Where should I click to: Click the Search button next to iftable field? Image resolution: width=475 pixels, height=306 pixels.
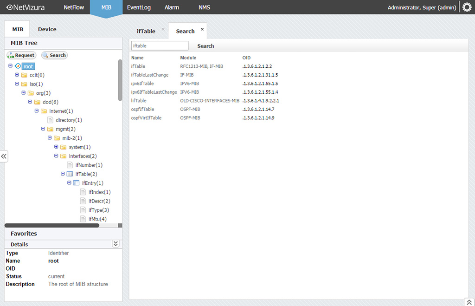(x=205, y=46)
